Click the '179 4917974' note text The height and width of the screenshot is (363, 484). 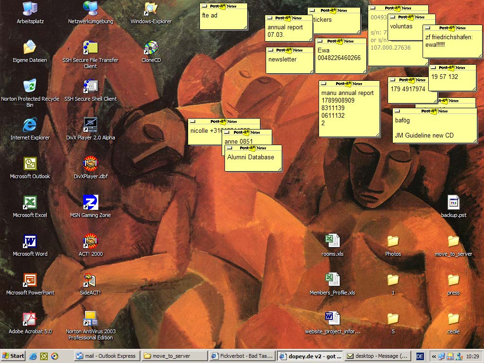[408, 89]
